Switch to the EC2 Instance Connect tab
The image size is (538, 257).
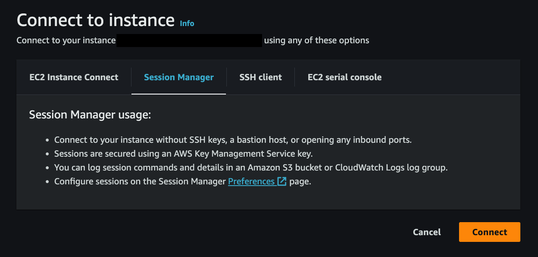(x=73, y=77)
